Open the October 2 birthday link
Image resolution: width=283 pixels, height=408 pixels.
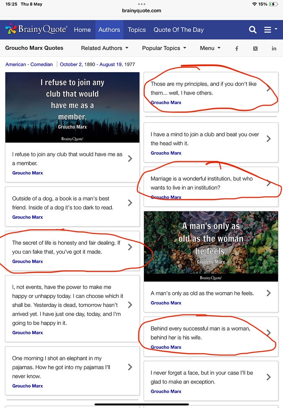(71, 64)
